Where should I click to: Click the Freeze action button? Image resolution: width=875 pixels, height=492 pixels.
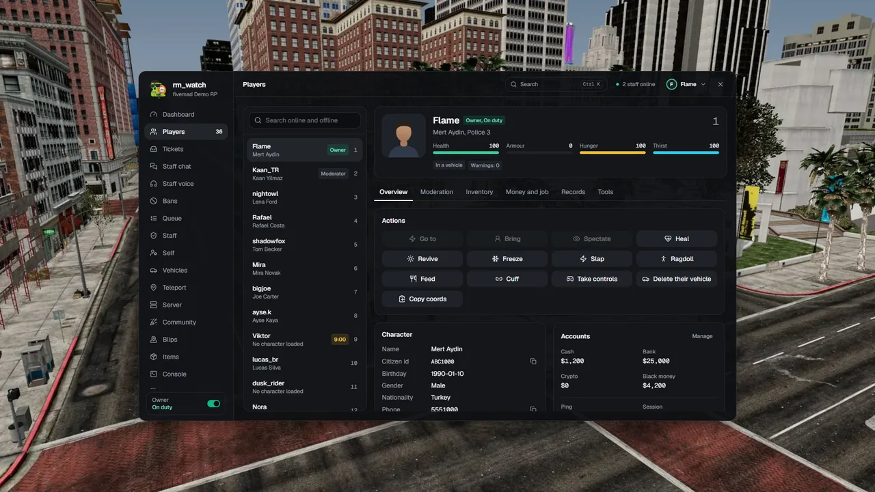[x=507, y=259]
